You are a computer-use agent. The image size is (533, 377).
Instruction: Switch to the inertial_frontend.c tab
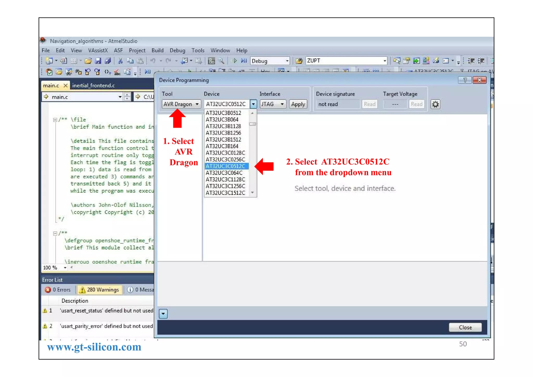[x=93, y=86]
